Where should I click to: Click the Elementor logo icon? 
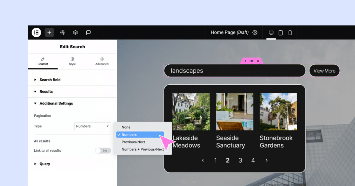36,32
